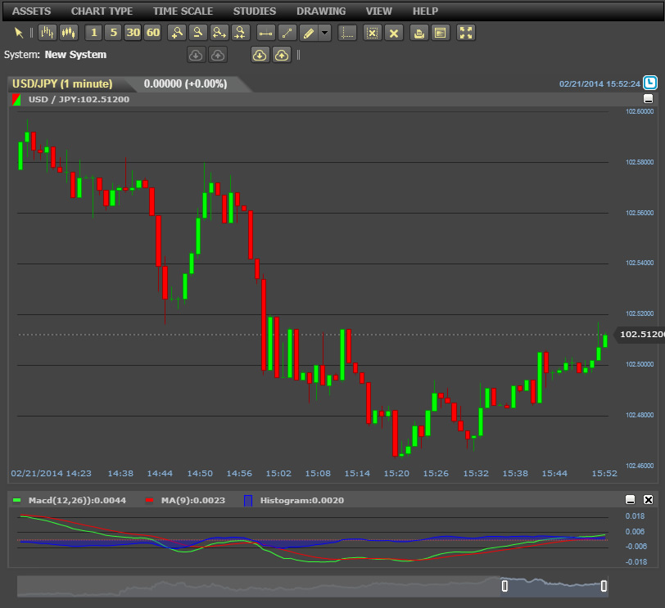Click the 0.00000 (+0.00%) change value

pos(185,84)
